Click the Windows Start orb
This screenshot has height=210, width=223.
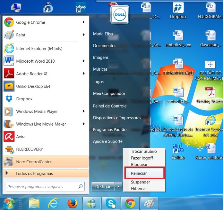(x=9, y=204)
